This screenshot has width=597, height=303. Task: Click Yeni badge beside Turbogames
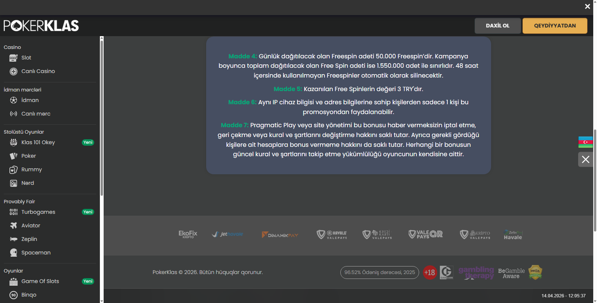88,212
